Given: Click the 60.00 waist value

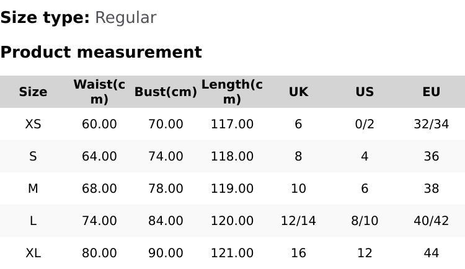Looking at the screenshot, I should [x=99, y=124].
